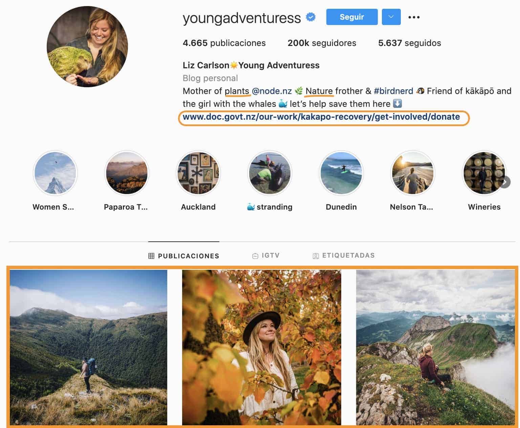Screen dimensions: 520x428
Task: Open the follow options dropdown chevron
Action: point(391,17)
